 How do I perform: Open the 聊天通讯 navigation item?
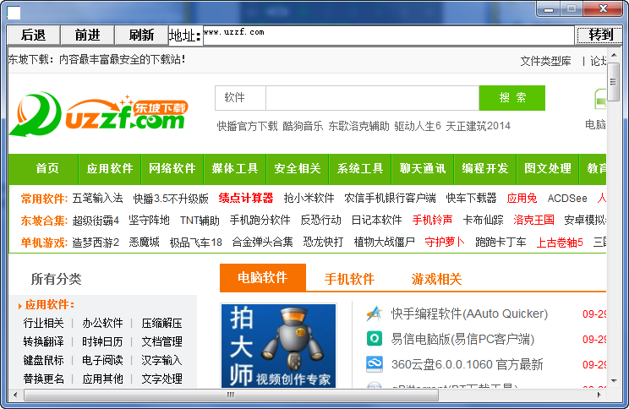423,168
